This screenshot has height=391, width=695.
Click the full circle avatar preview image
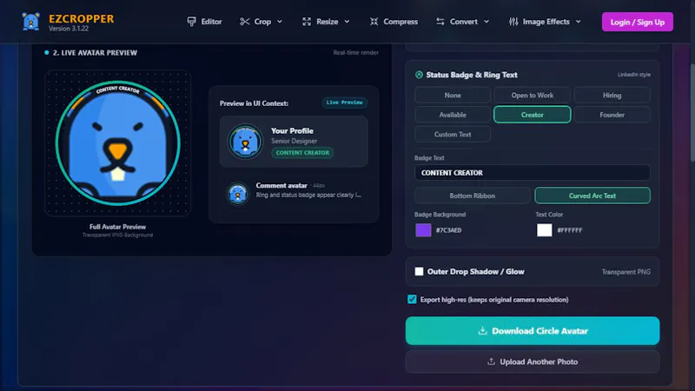[x=118, y=143]
